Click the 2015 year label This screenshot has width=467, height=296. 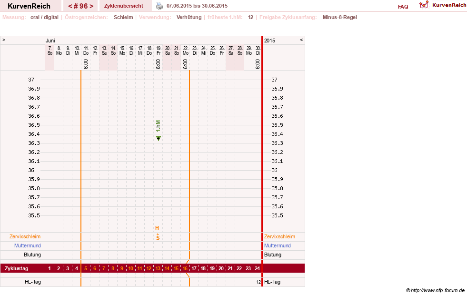click(x=269, y=41)
